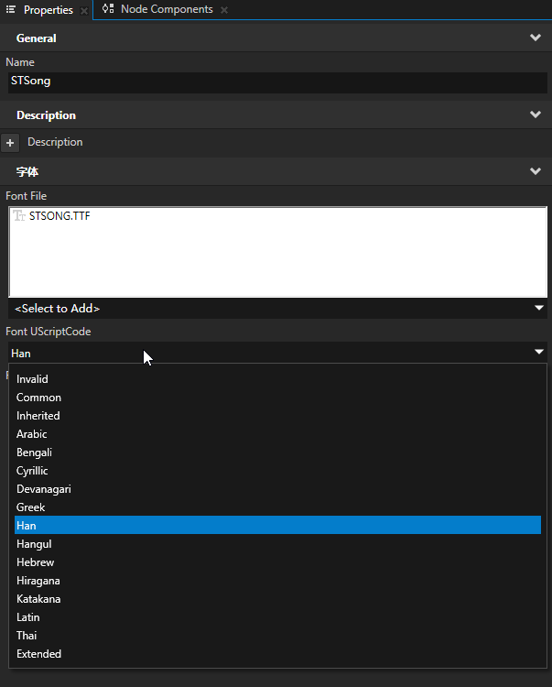
Task: Click the Description property label
Action: coord(55,142)
